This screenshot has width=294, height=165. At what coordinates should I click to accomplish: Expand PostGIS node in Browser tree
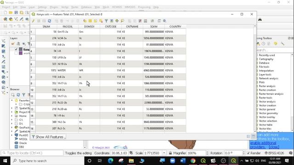pyautogui.click(x=12, y=135)
